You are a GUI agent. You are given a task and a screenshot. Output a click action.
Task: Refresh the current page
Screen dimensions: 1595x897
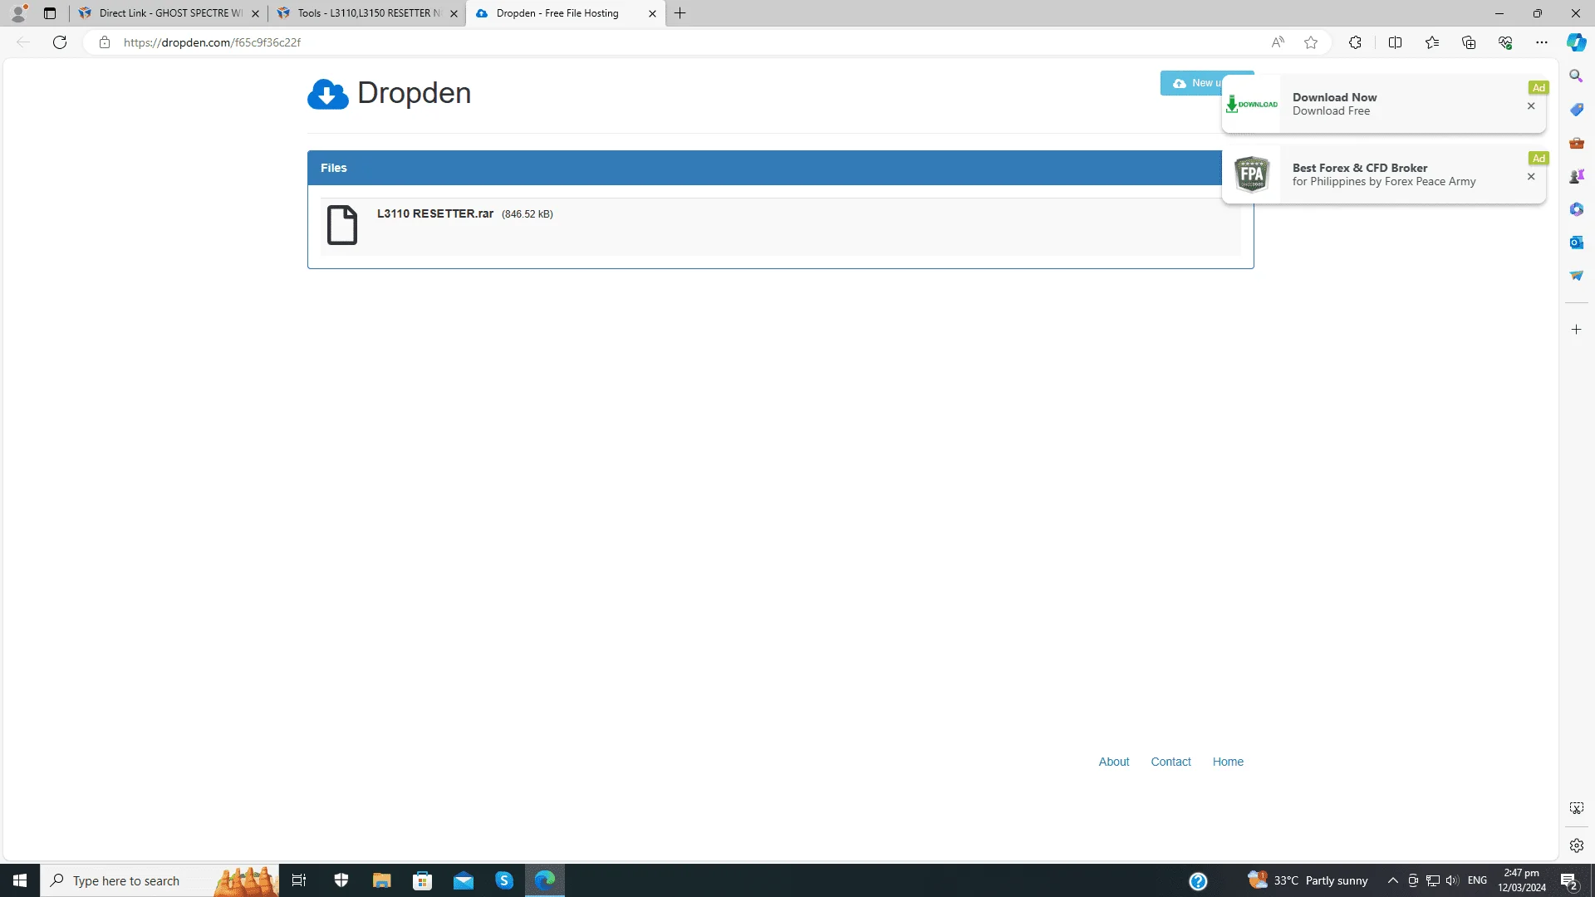(60, 42)
